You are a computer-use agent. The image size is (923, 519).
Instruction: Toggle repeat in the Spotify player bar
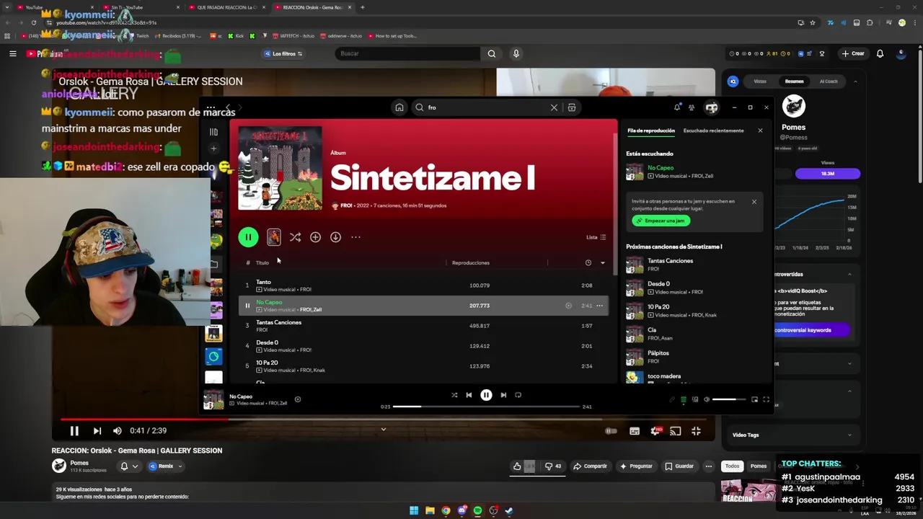pyautogui.click(x=518, y=395)
